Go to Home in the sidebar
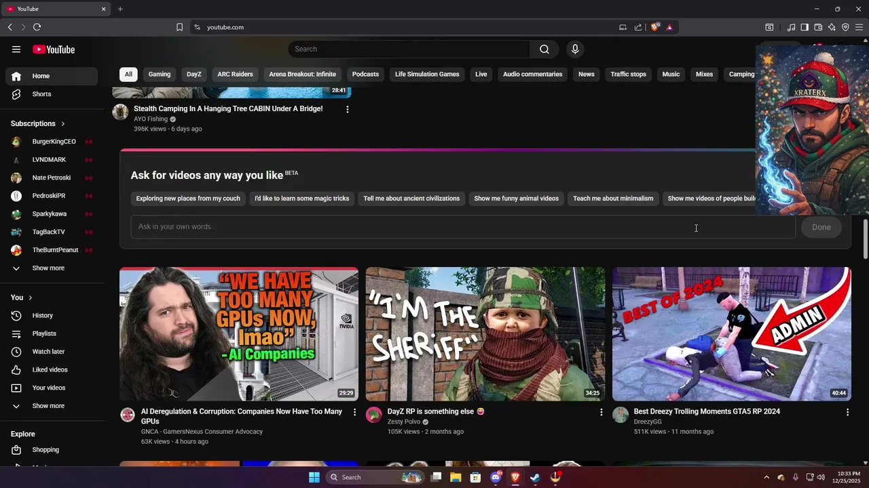869x488 pixels. (52, 76)
